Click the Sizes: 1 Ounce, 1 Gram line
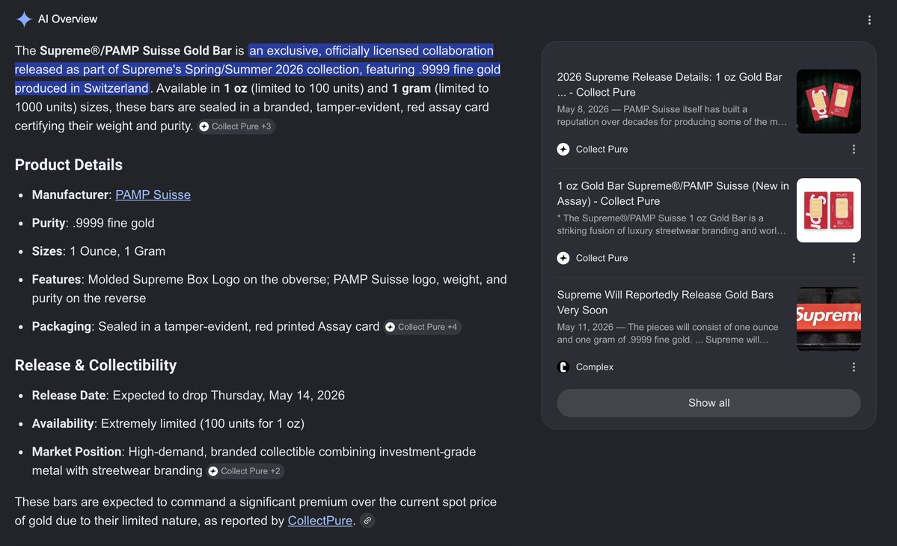Image resolution: width=897 pixels, height=546 pixels. 99,251
